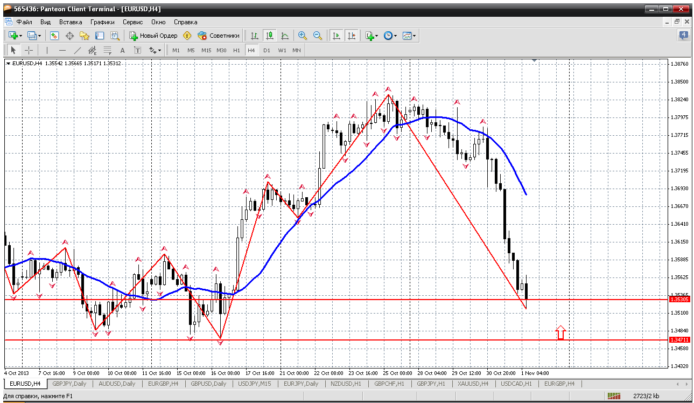This screenshot has width=694, height=403.
Task: Switch to the USDCAD,H1 chart tab
Action: click(x=516, y=384)
